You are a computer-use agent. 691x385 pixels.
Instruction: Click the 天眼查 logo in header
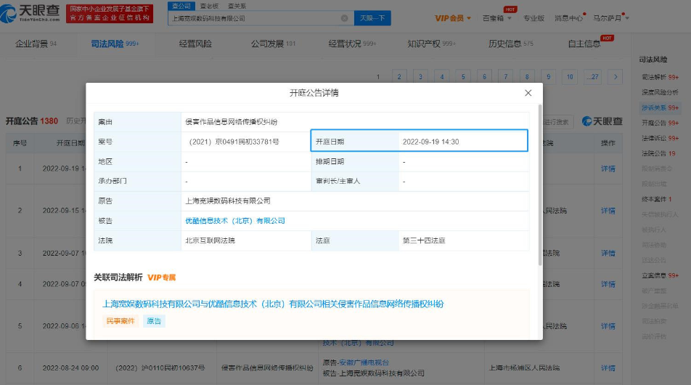pos(30,13)
